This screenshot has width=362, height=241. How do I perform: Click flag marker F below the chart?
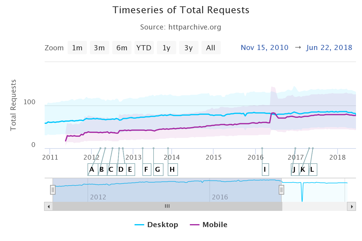click(147, 169)
